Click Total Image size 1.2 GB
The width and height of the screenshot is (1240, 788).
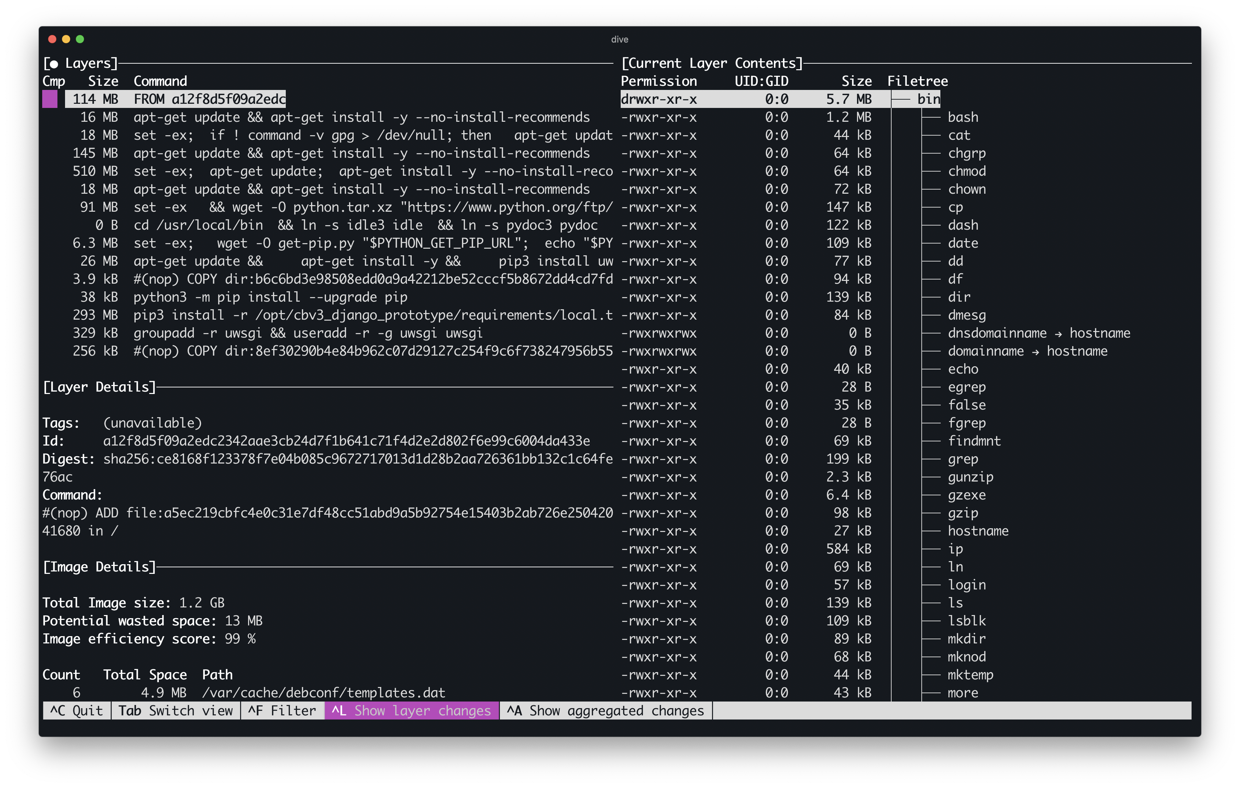133,603
